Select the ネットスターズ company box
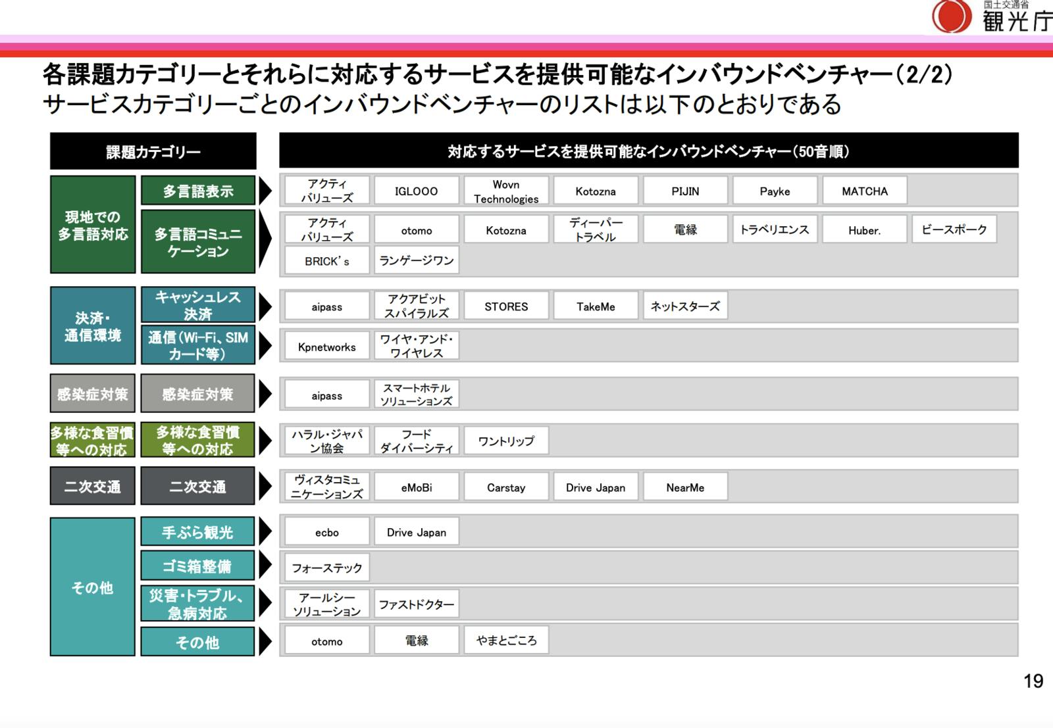The height and width of the screenshot is (728, 1053). tap(685, 306)
